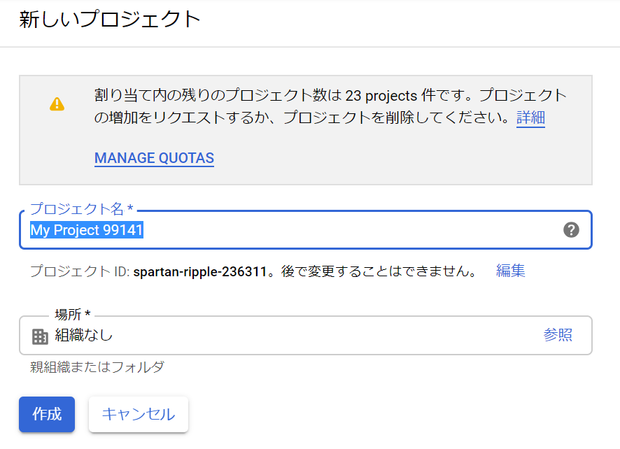Click the organization building icon
This screenshot has height=449, width=620.
[x=40, y=336]
